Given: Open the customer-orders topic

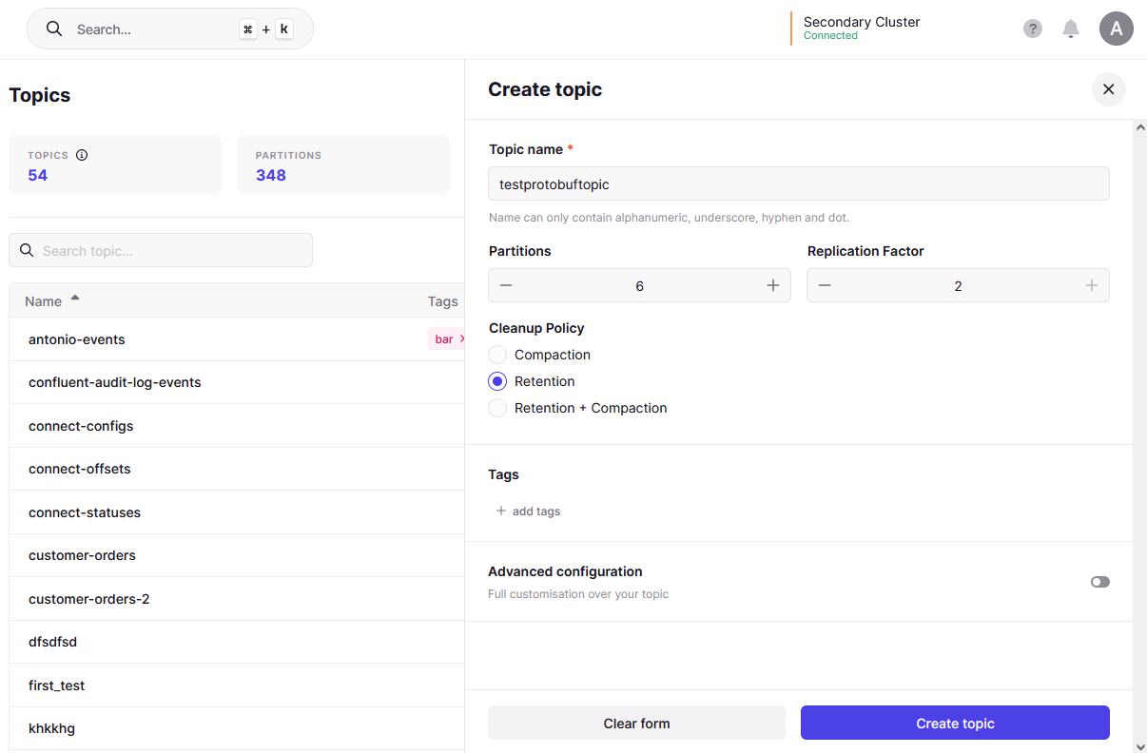Looking at the screenshot, I should (x=82, y=555).
